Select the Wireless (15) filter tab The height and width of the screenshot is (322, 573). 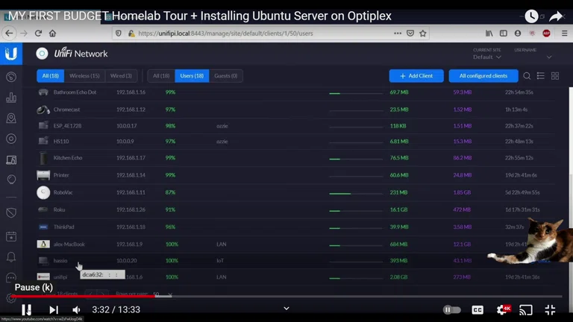pos(84,76)
